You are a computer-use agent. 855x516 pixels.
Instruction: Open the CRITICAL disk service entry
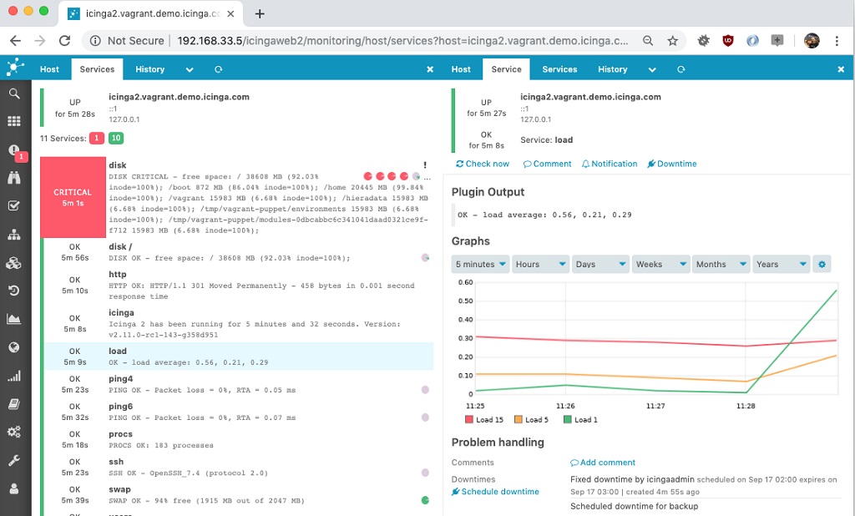tap(237, 197)
